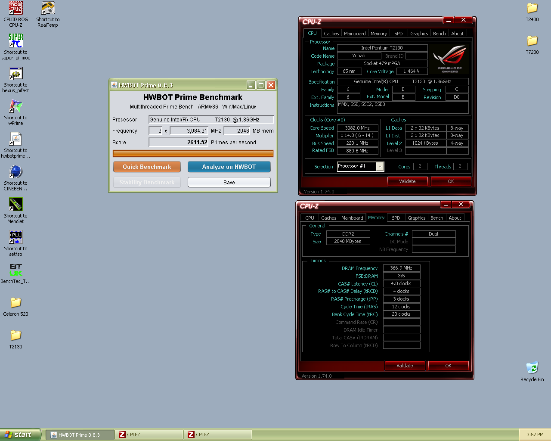
Task: Click Validate in the Memory CPU-Z window
Action: click(405, 366)
